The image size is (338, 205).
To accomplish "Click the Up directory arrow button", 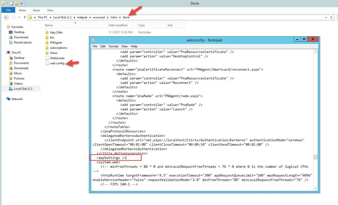I will 24,17.
